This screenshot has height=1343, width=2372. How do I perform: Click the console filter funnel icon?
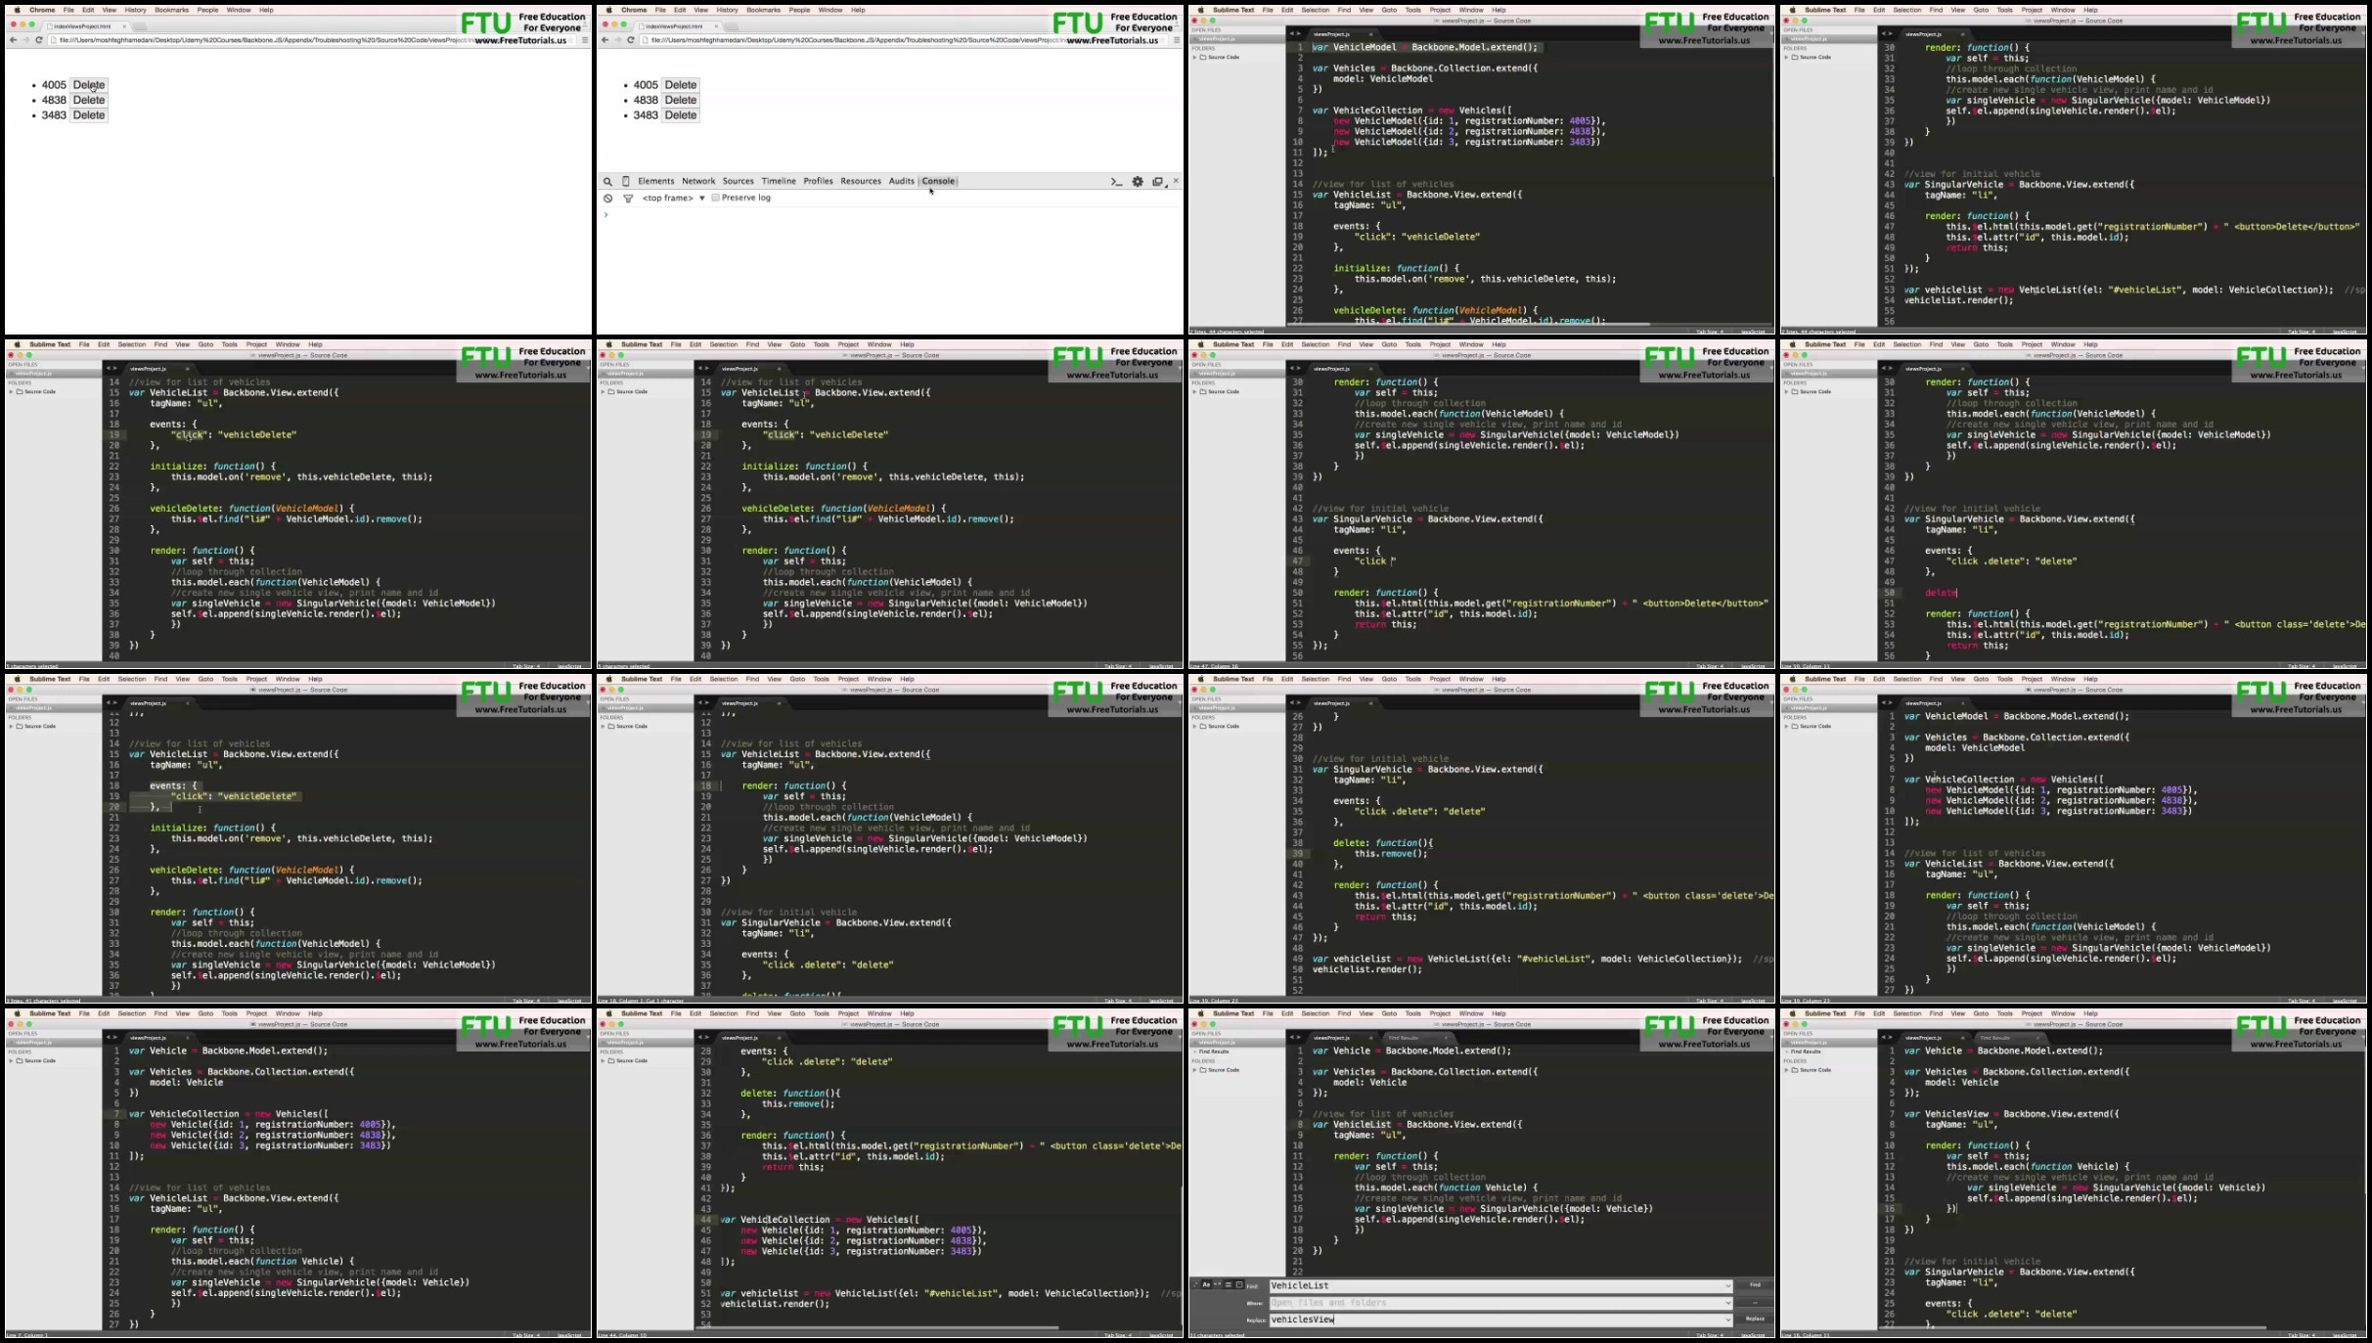pos(628,199)
